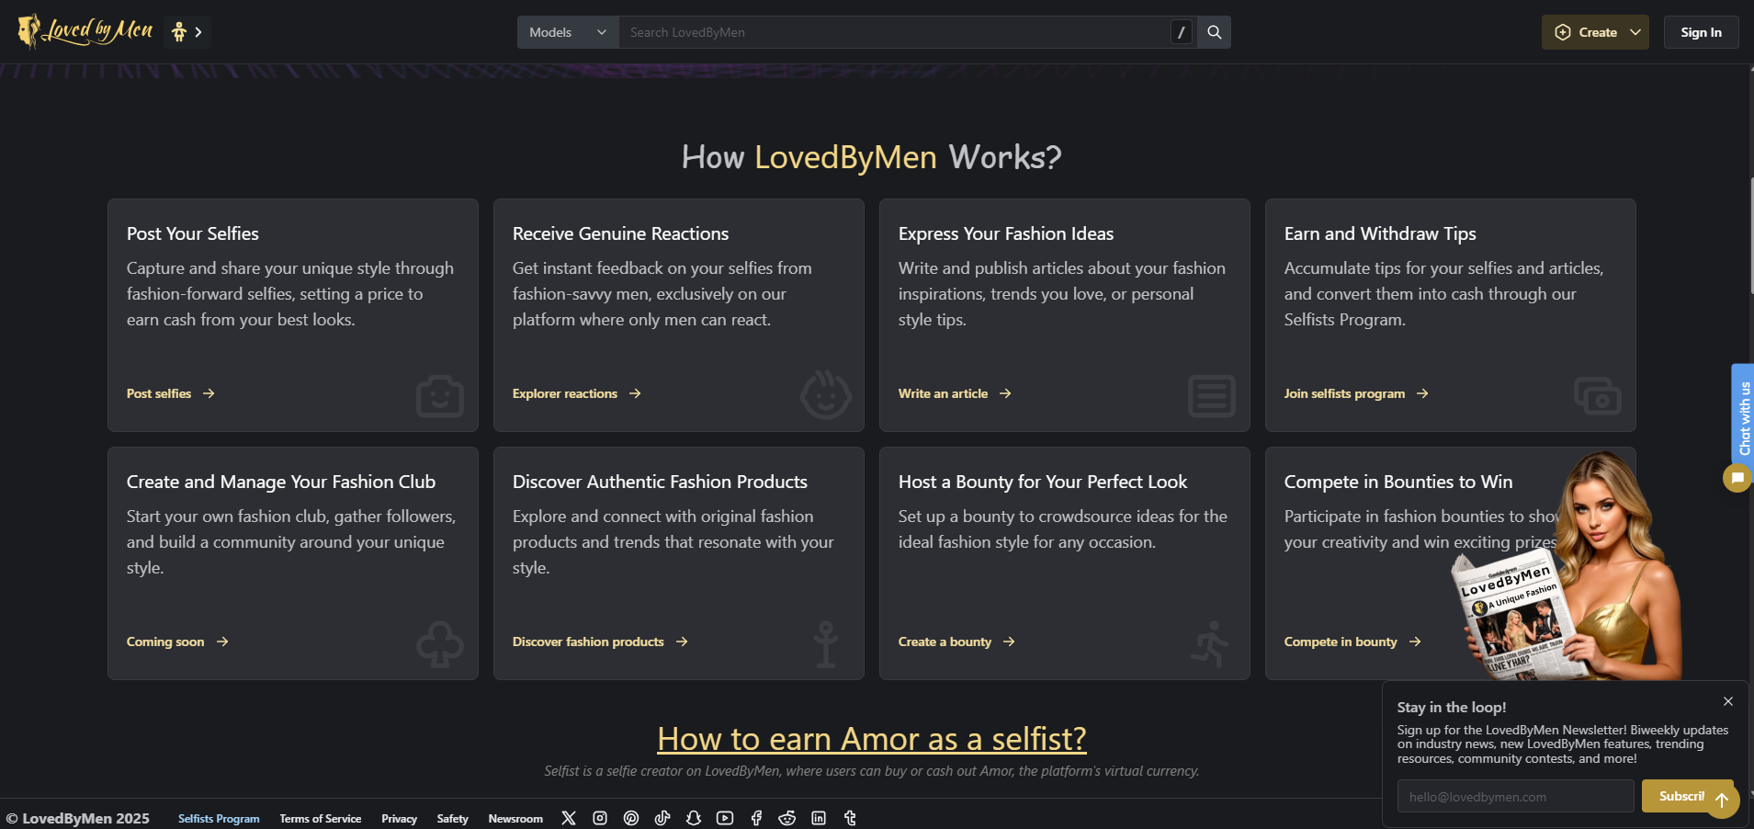Open the Selfists Program footer link
1754x829 pixels.
[x=219, y=818]
